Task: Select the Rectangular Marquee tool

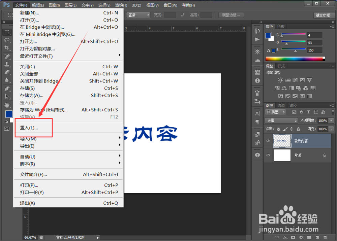Action: coord(7,32)
